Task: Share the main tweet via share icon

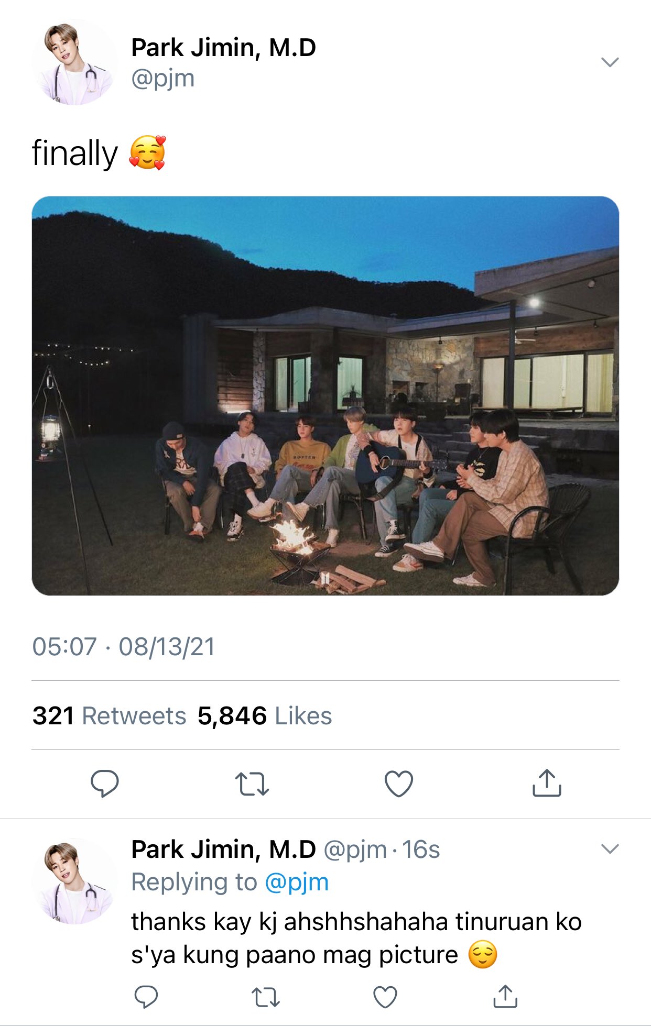Action: point(547,783)
